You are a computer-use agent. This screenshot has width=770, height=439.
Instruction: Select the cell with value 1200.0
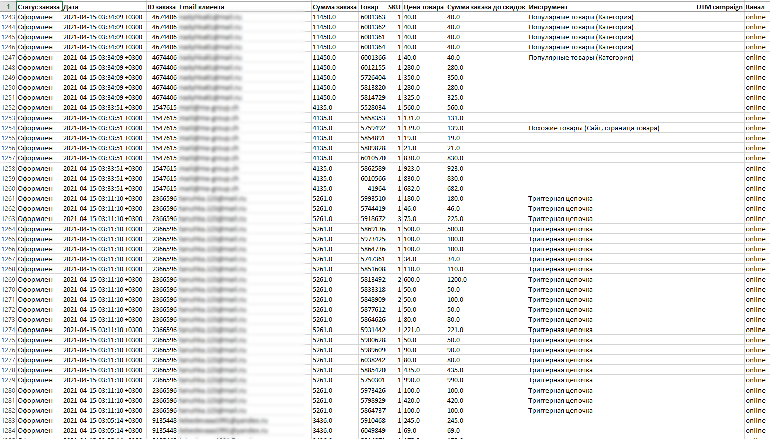click(457, 279)
